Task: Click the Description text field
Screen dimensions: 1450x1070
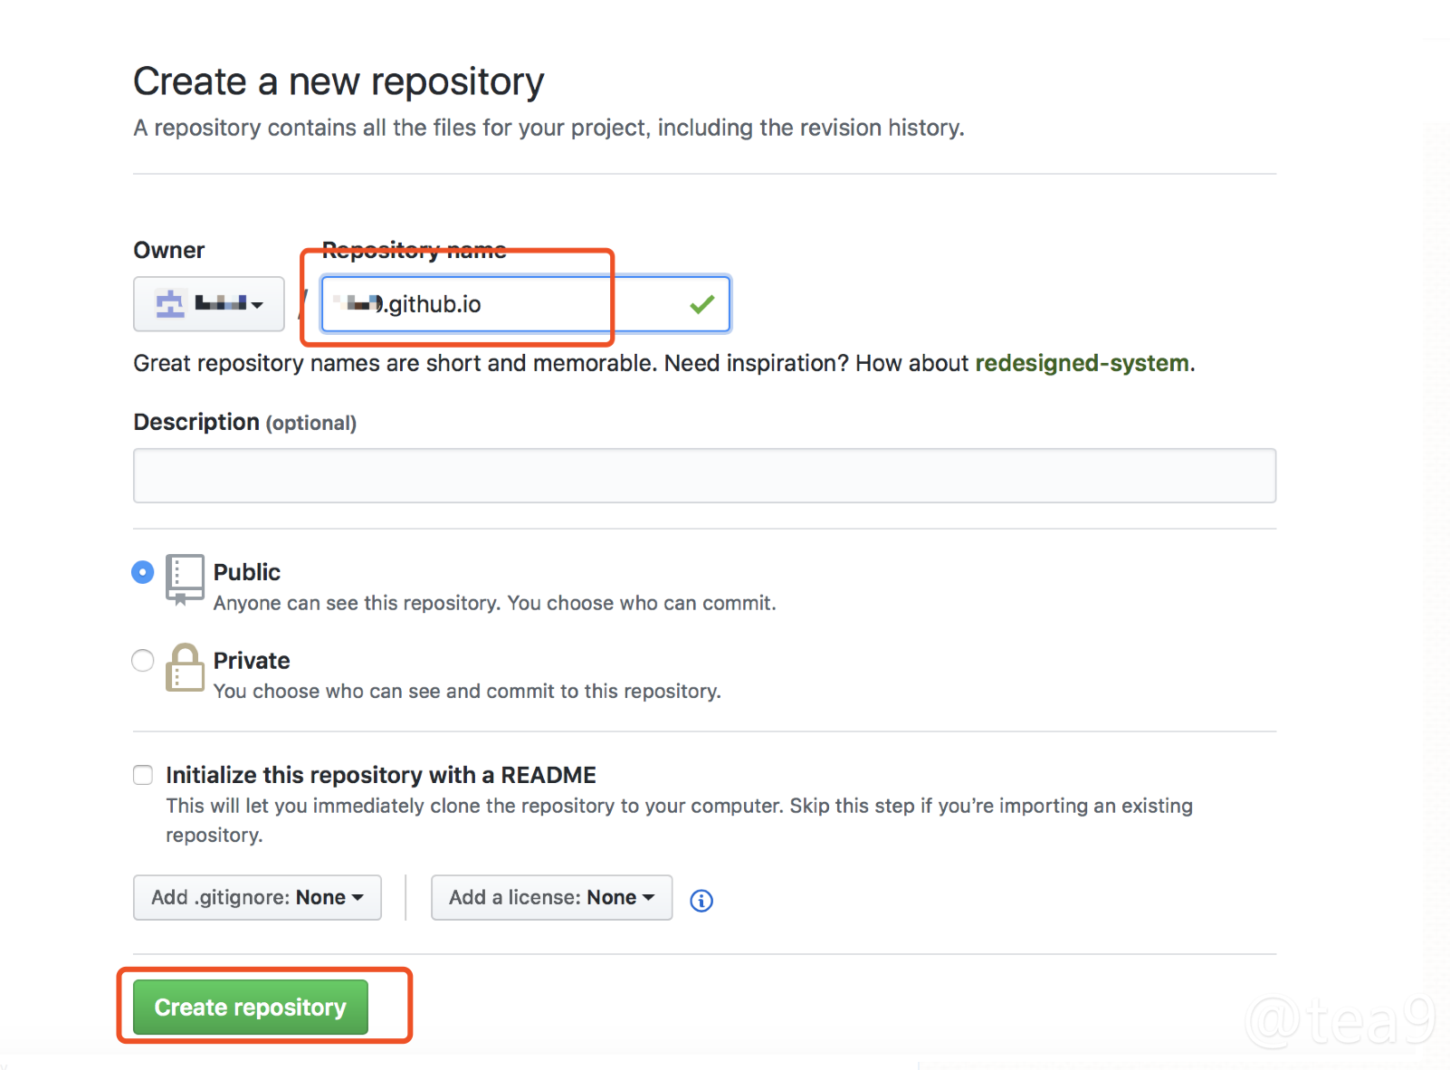Action: pos(704,475)
